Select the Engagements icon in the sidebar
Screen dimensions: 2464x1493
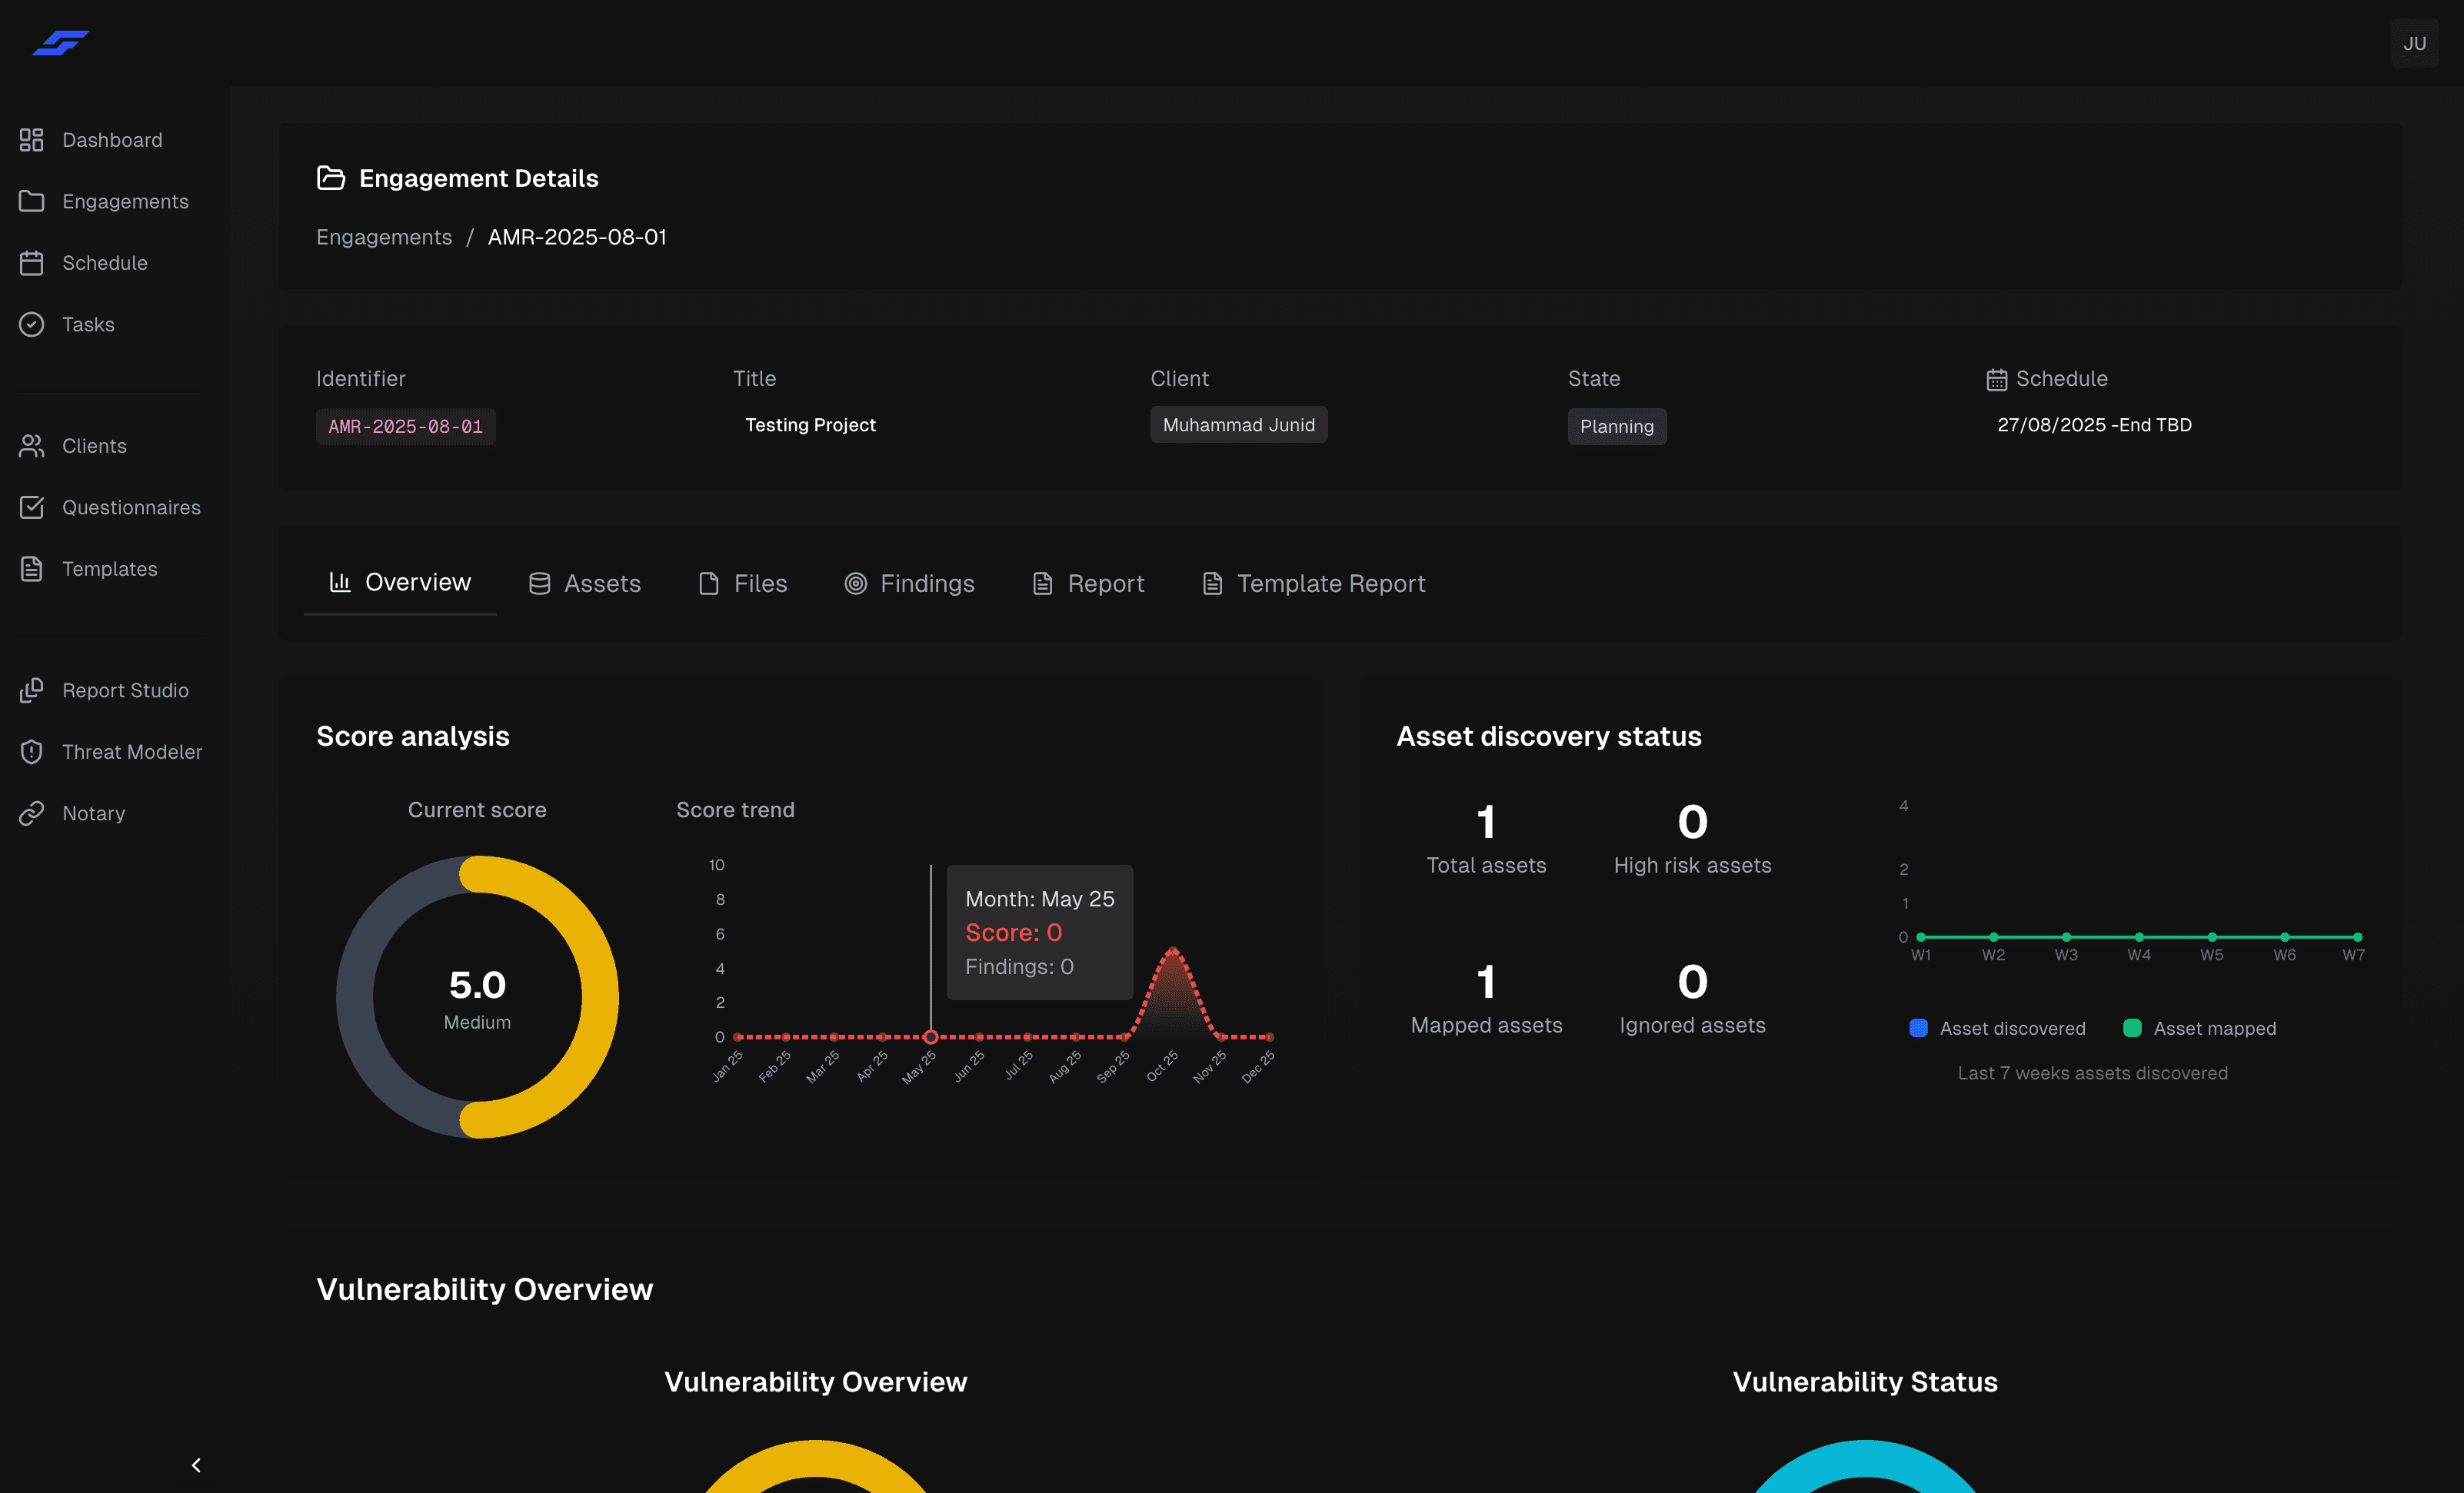pyautogui.click(x=32, y=201)
